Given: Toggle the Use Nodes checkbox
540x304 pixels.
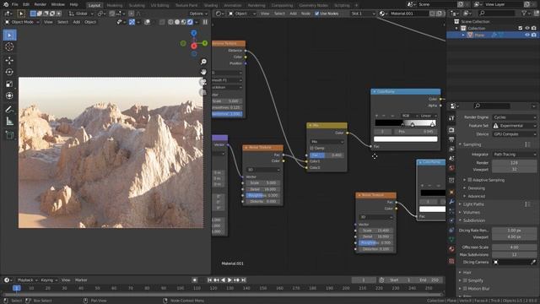Looking at the screenshot, I should [317, 14].
